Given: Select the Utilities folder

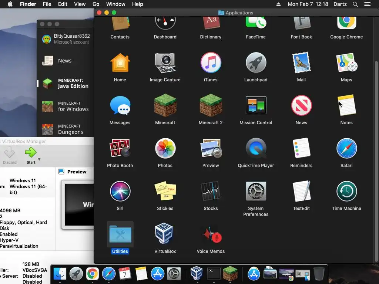Looking at the screenshot, I should (x=120, y=234).
